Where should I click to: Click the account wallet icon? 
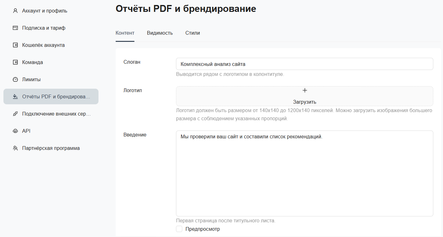tap(15, 45)
